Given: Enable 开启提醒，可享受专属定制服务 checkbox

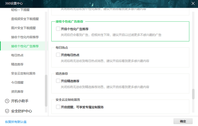Looking at the screenshot, I should 58,107.
